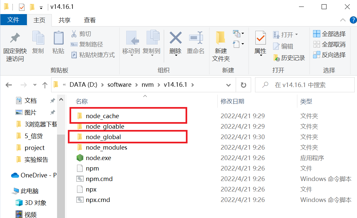The width and height of the screenshot is (357, 218).
Task: Open the File tab
Action: pyautogui.click(x=13, y=20)
